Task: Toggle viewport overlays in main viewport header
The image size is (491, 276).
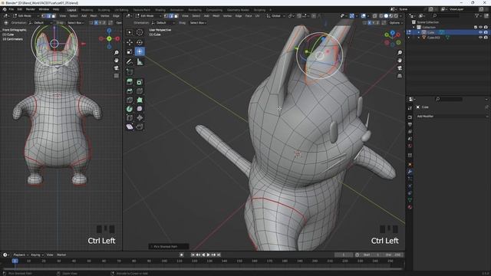Action: pyautogui.click(x=363, y=15)
